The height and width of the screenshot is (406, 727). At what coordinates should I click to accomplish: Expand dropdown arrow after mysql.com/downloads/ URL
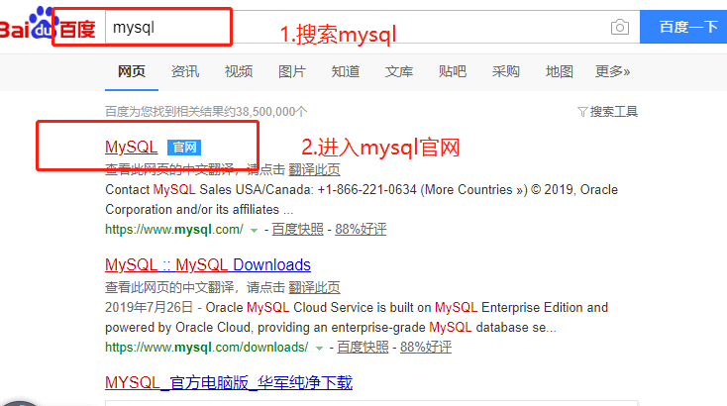click(x=319, y=348)
